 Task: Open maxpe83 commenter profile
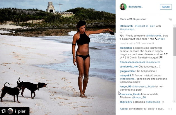[125, 76]
